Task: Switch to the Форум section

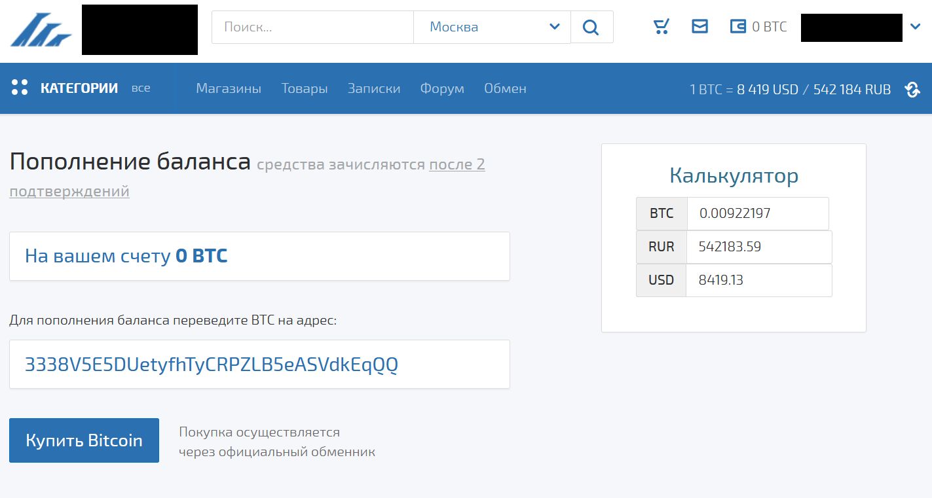Action: click(442, 88)
